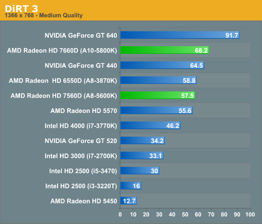Click the 58.8 bar value
The image size is (262, 224).
[x=189, y=81]
